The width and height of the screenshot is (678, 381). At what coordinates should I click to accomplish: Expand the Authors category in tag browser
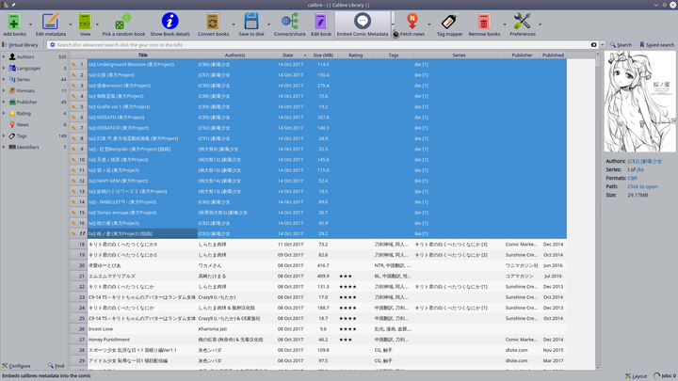pyautogui.click(x=4, y=57)
